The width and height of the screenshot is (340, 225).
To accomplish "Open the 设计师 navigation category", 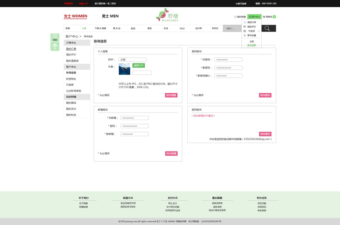I will pyautogui.click(x=198, y=28).
